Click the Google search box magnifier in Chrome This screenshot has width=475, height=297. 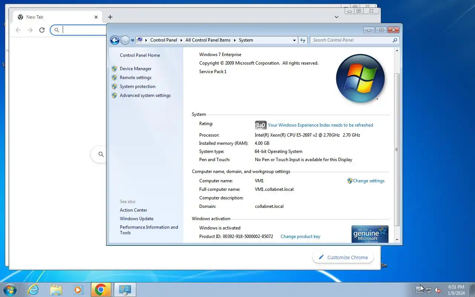[101, 154]
